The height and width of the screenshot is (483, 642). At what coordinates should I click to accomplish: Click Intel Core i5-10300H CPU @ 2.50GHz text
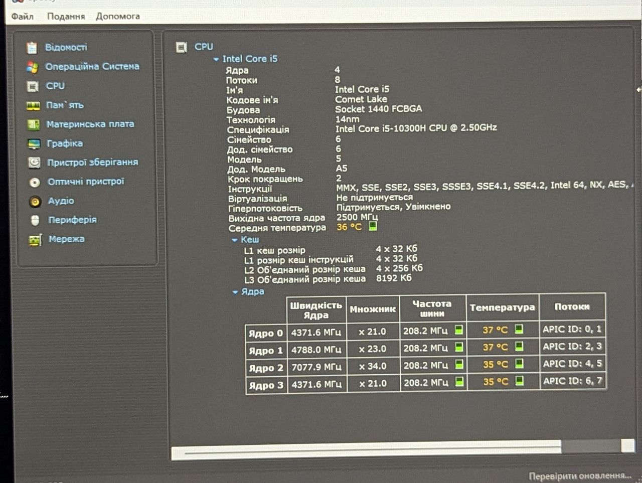pos(416,128)
